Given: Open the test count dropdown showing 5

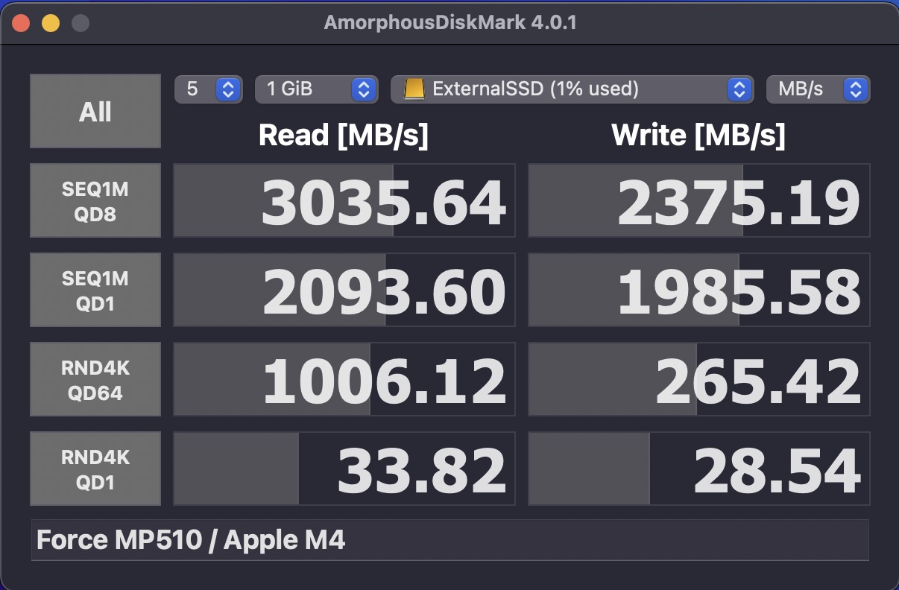Looking at the screenshot, I should (209, 89).
